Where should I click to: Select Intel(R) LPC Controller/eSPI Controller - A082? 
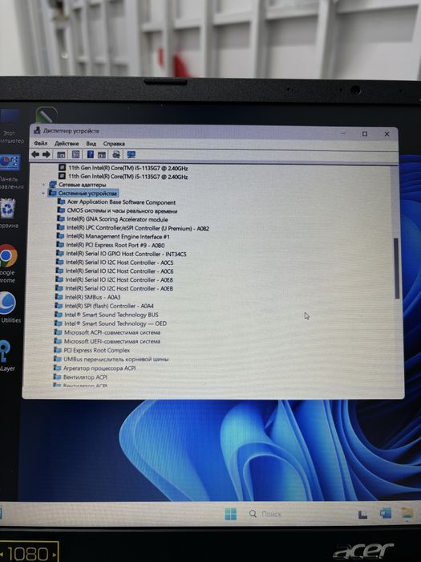pos(138,228)
